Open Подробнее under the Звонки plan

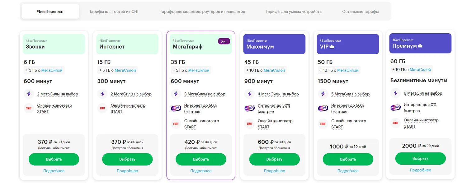[54, 171]
